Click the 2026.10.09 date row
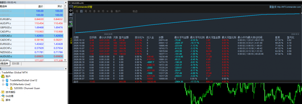302x104 pixels. [79, 43]
